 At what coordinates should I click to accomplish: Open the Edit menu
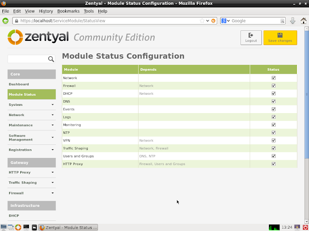coord(17,11)
